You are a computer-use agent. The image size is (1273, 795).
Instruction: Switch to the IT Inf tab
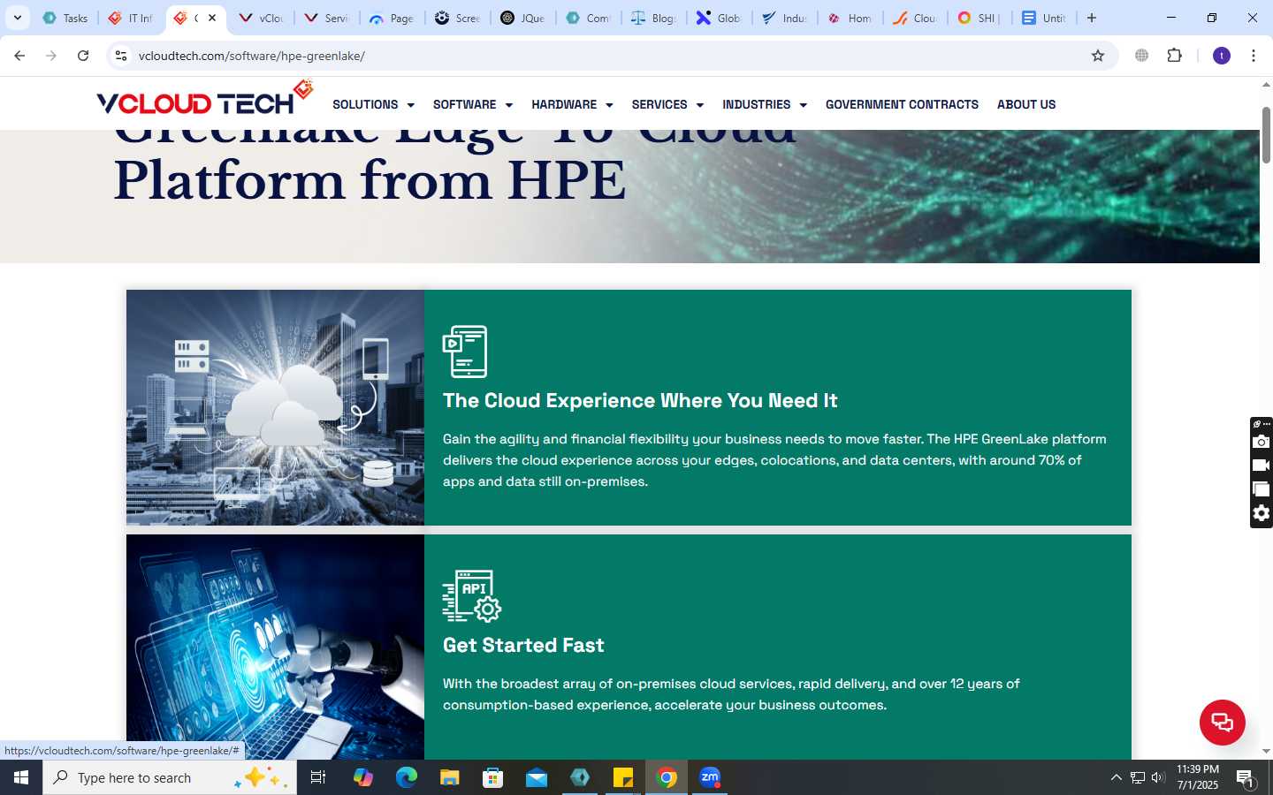coord(131,18)
